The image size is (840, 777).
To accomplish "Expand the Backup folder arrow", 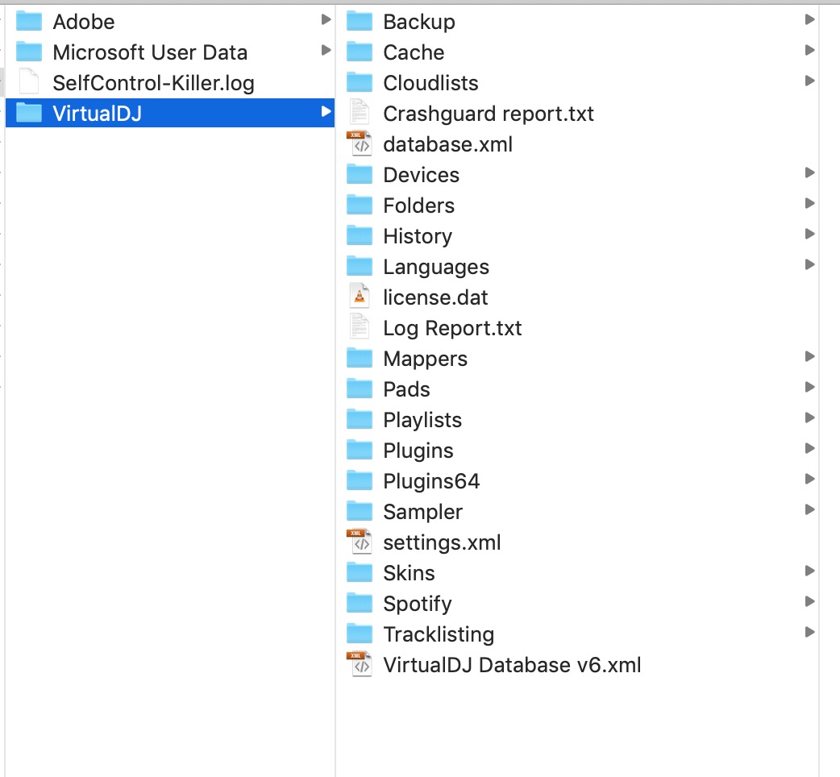I will click(x=810, y=20).
